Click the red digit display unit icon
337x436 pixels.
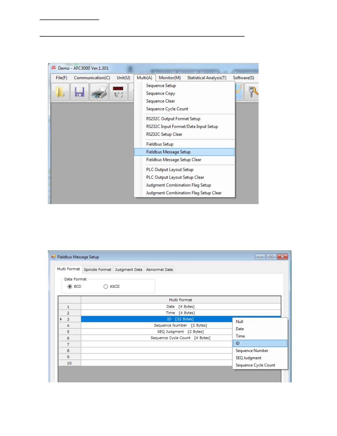pyautogui.click(x=118, y=92)
